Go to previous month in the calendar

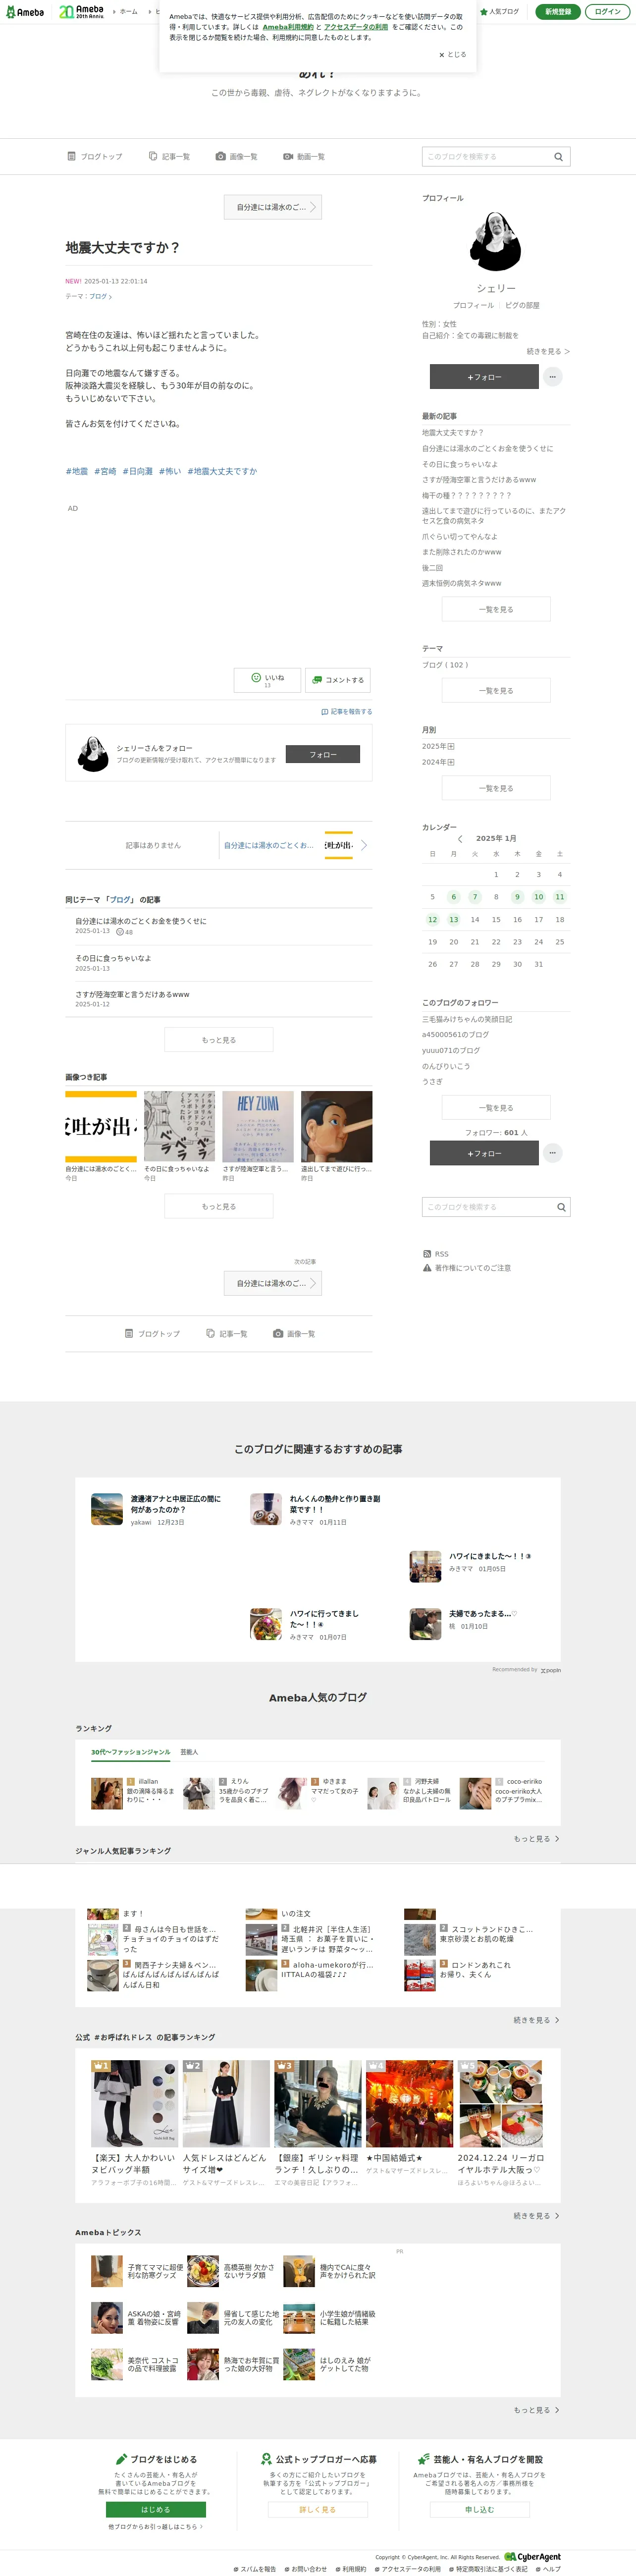click(x=460, y=839)
